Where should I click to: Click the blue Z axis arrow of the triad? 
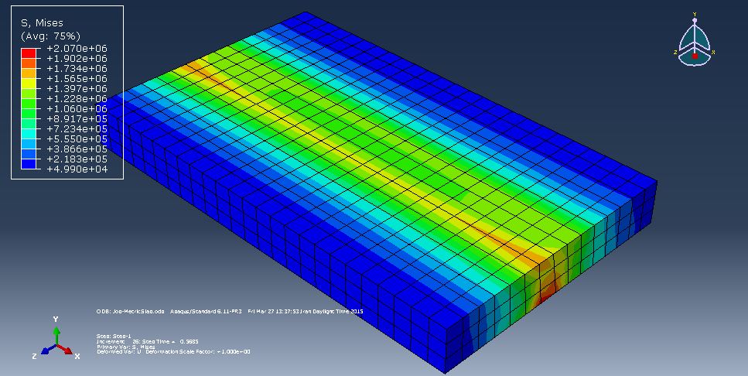coord(49,350)
